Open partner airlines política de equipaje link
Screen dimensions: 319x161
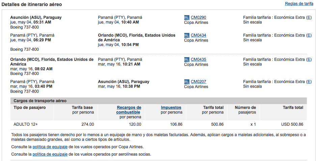50,154
